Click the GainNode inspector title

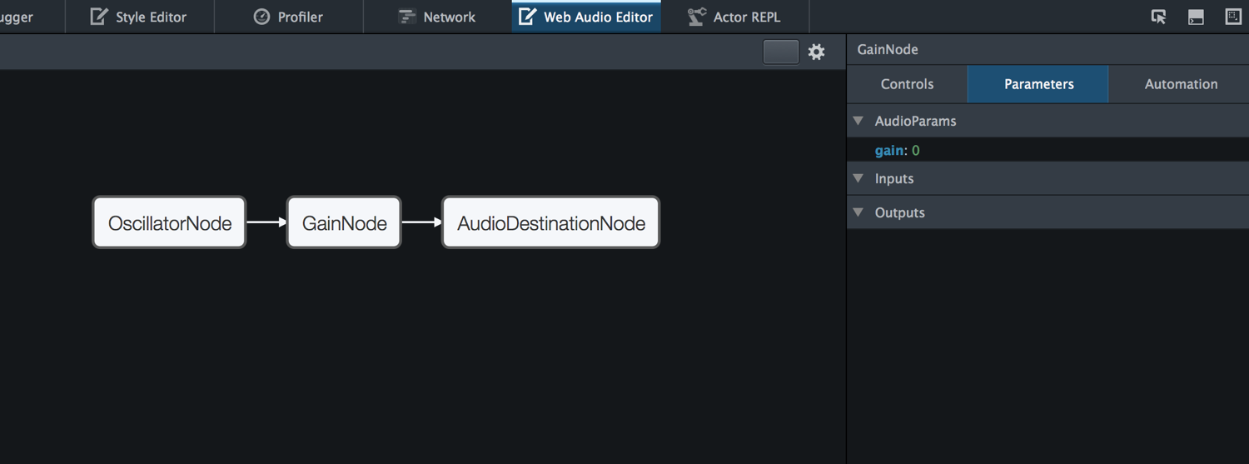pyautogui.click(x=888, y=49)
